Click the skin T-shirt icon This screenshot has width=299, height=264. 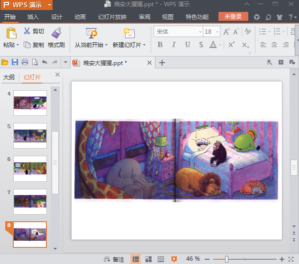280,17
